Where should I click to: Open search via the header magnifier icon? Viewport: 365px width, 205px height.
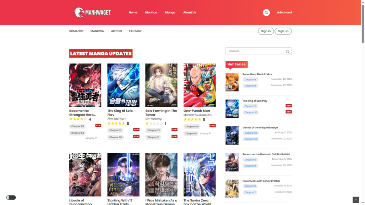(x=266, y=12)
